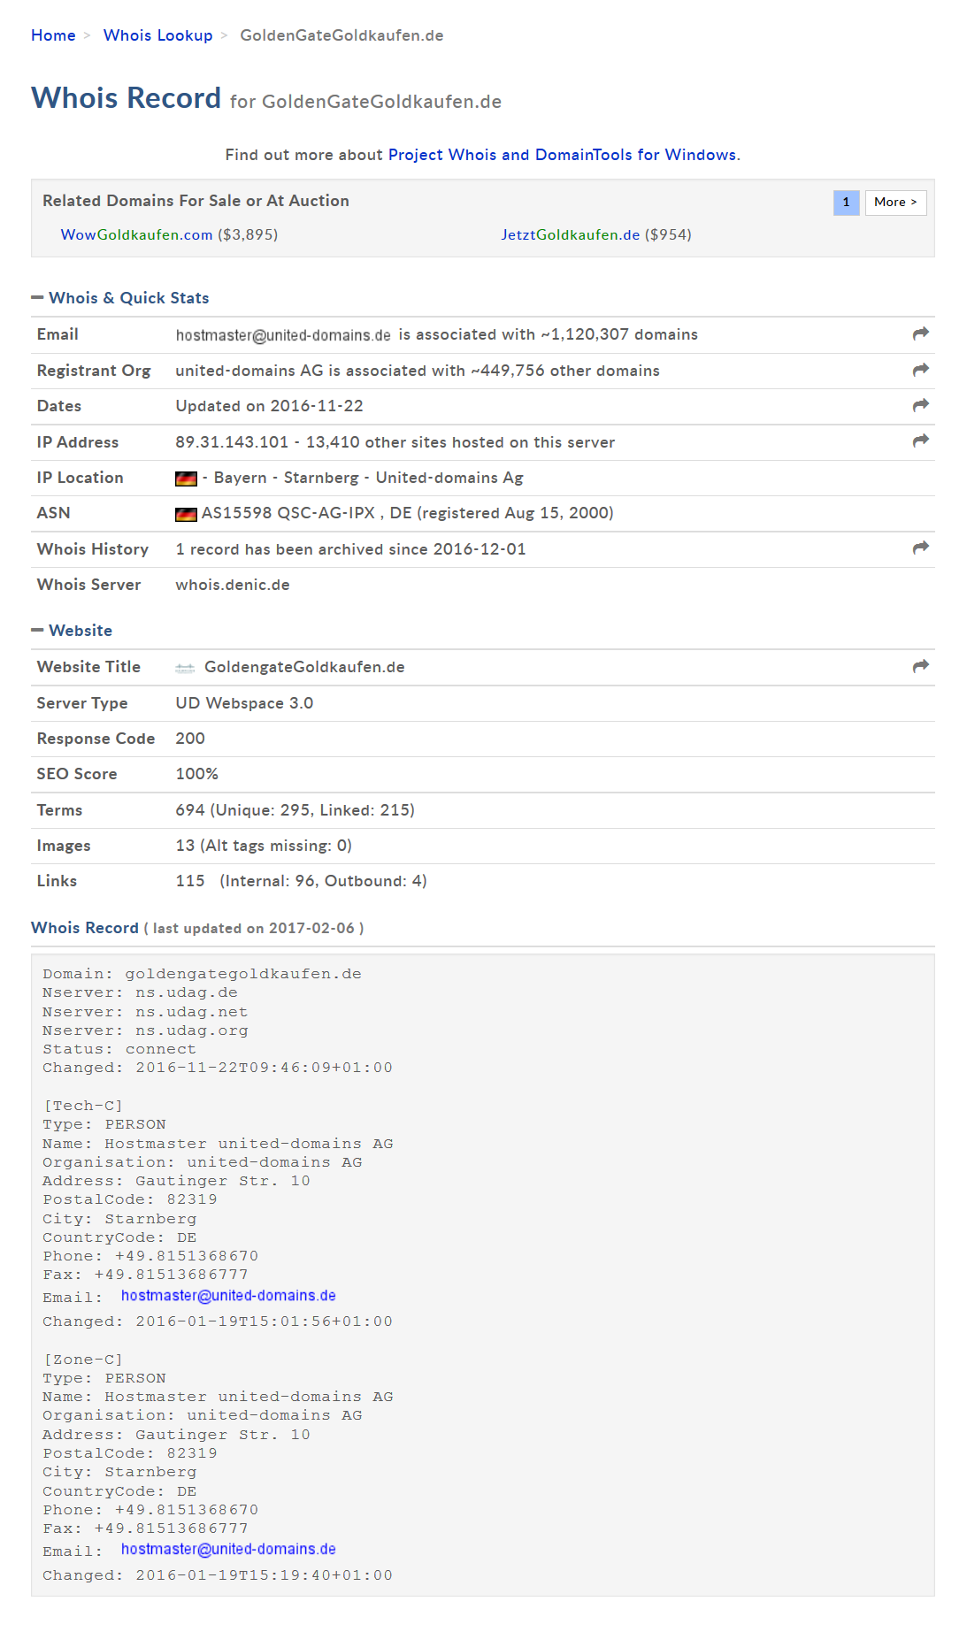This screenshot has height=1647, width=967.
Task: Click the hostmaster@united-domains.de email in stats
Action: click(x=283, y=335)
